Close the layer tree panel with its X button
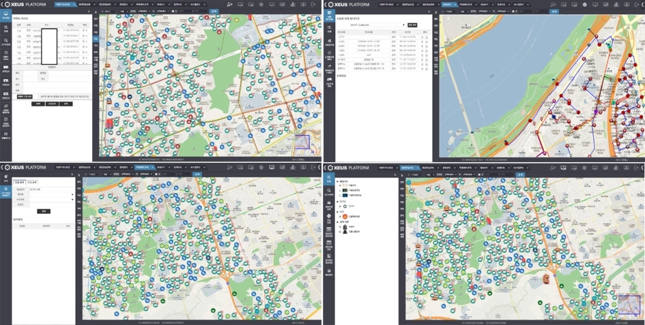 click(395, 174)
